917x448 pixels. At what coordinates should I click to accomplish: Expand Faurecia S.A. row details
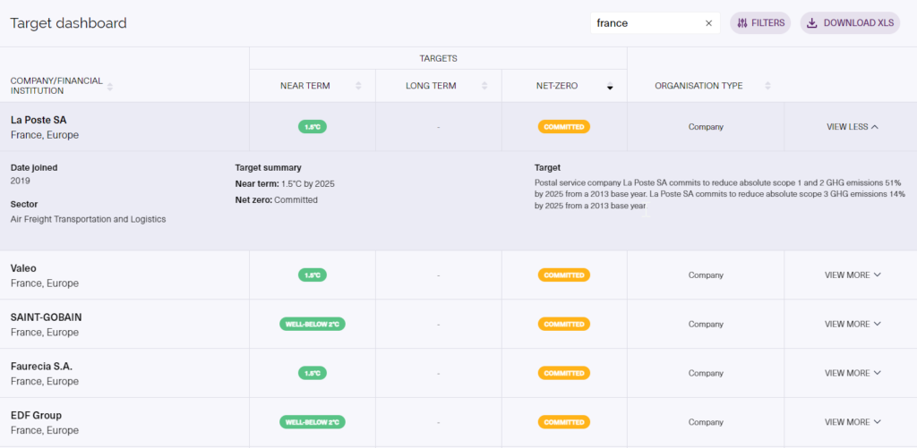click(x=852, y=373)
